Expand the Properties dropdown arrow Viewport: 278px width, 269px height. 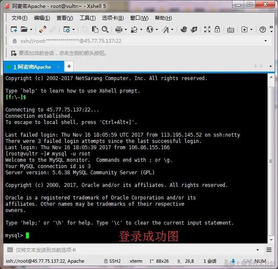tap(73, 29)
